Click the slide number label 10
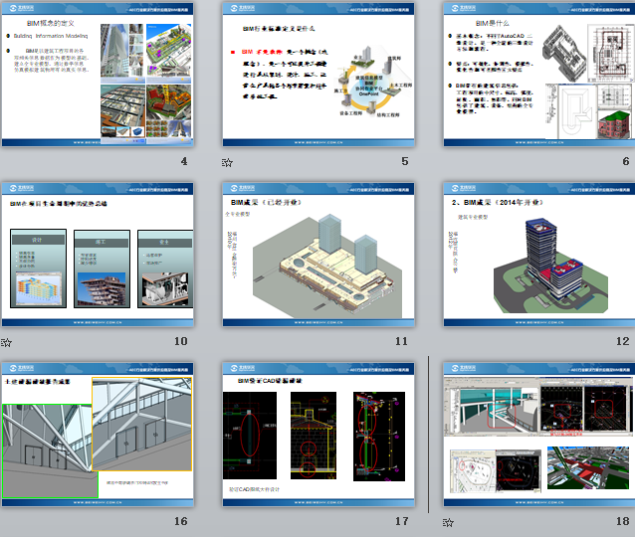The width and height of the screenshot is (635, 537). point(180,341)
